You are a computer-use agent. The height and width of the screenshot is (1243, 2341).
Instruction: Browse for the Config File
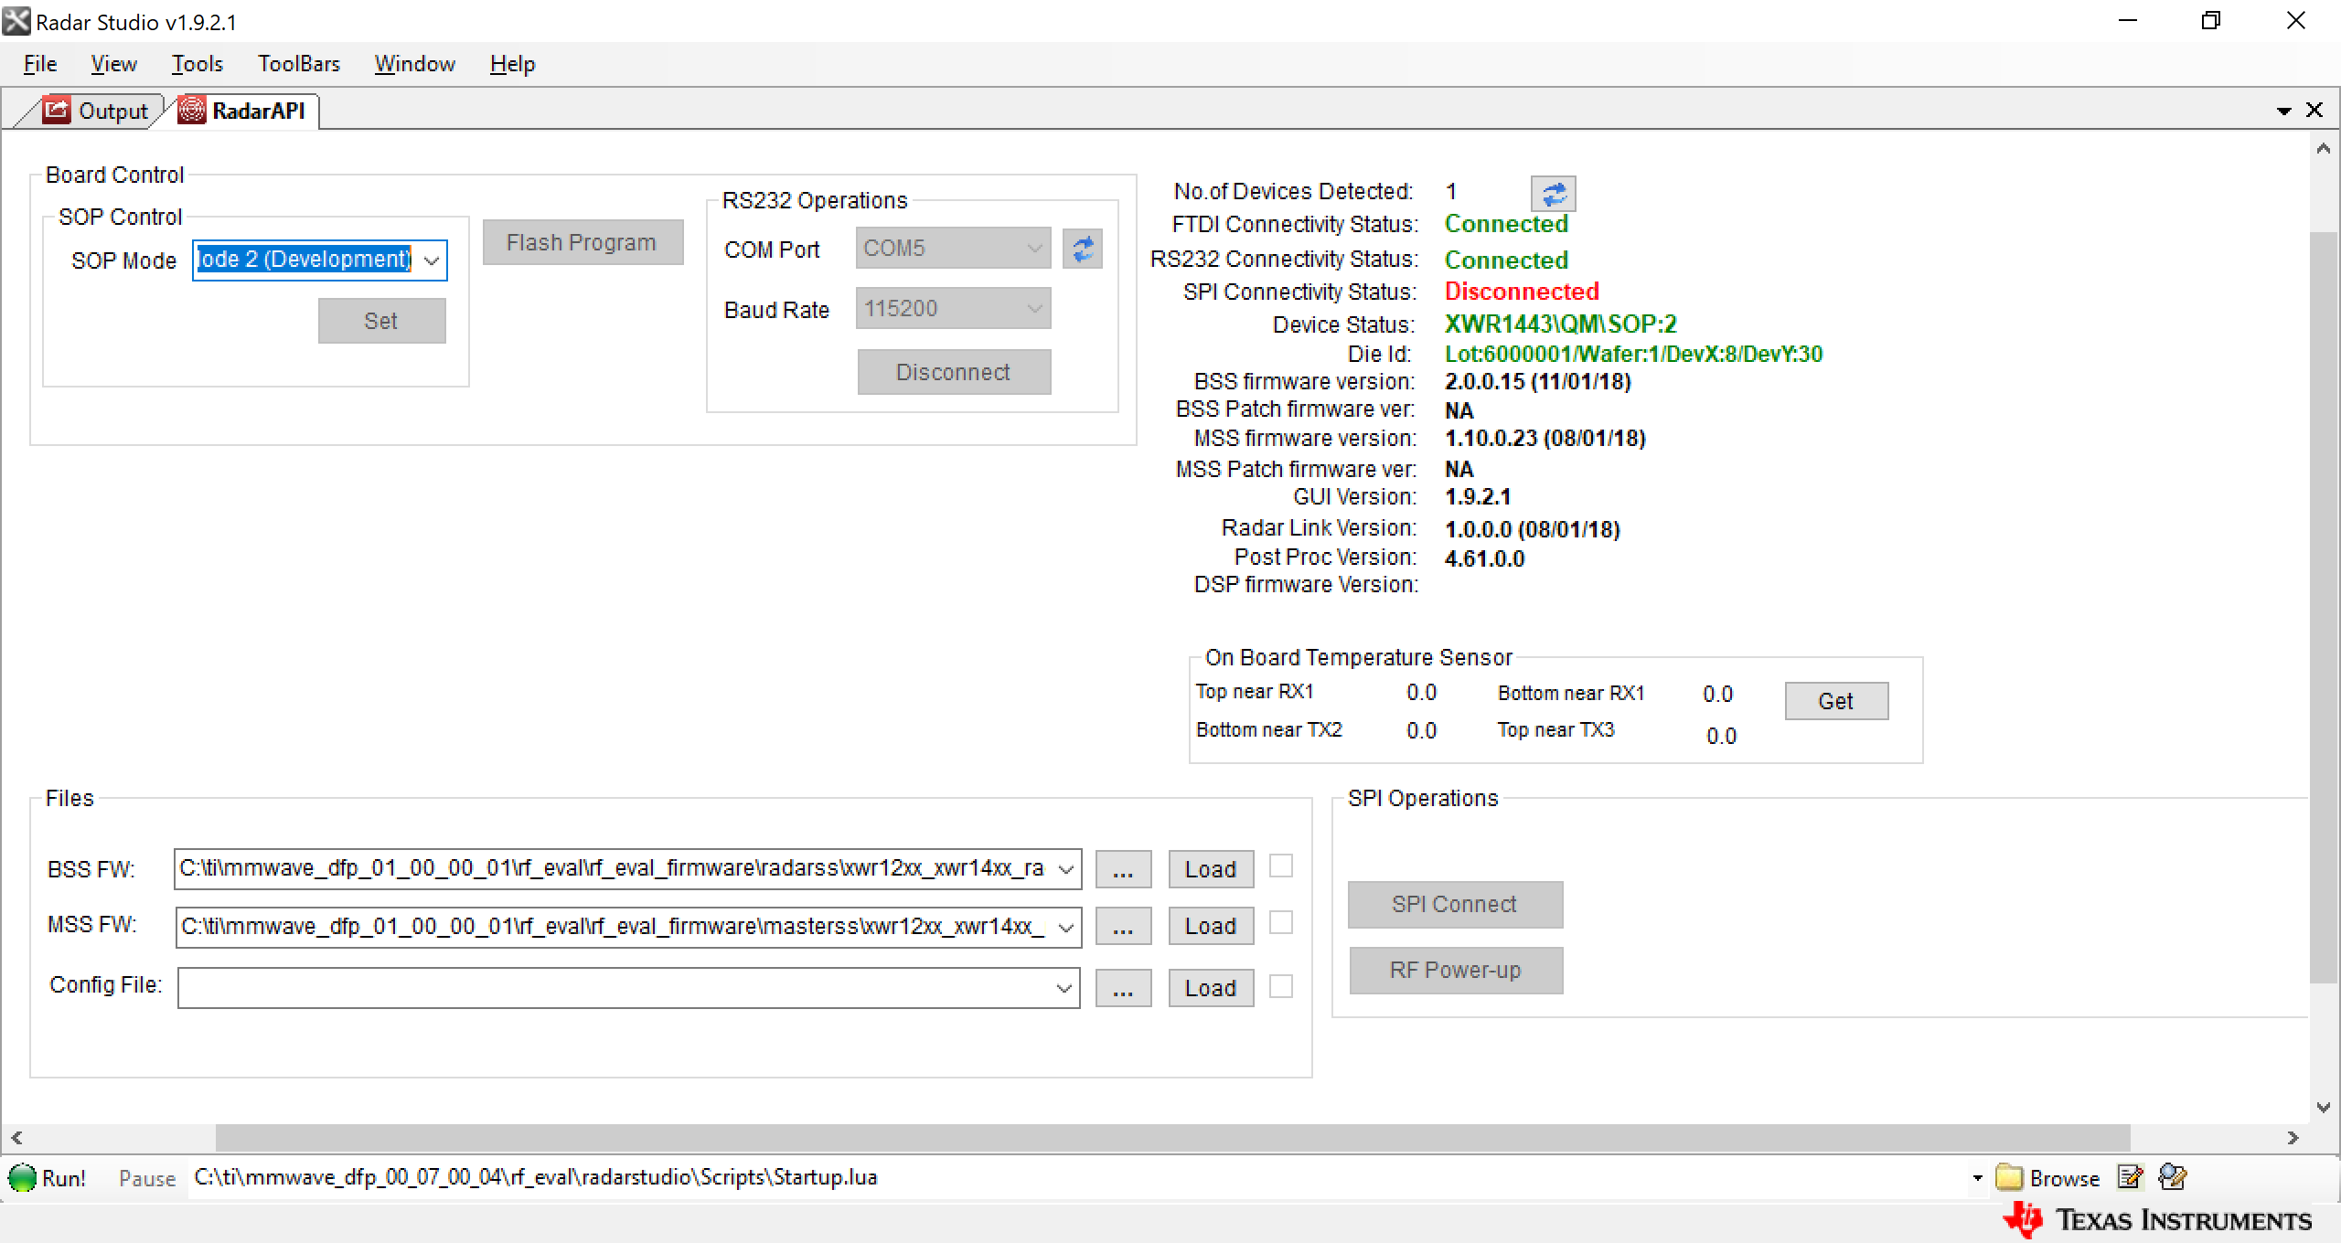click(x=1123, y=988)
